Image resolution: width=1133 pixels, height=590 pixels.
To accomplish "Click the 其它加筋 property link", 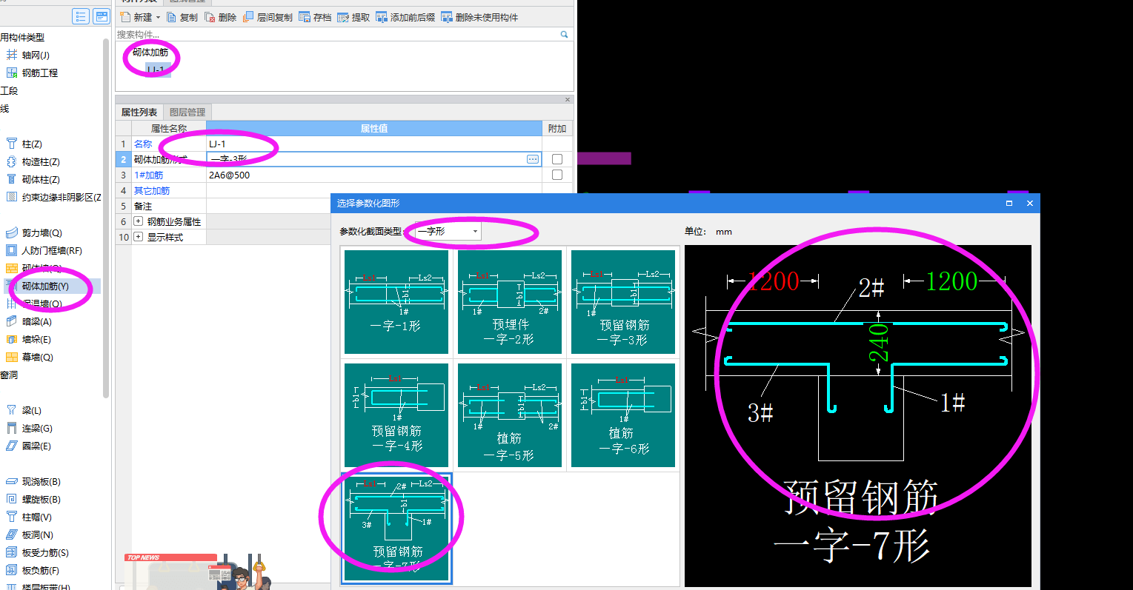I will tap(152, 191).
